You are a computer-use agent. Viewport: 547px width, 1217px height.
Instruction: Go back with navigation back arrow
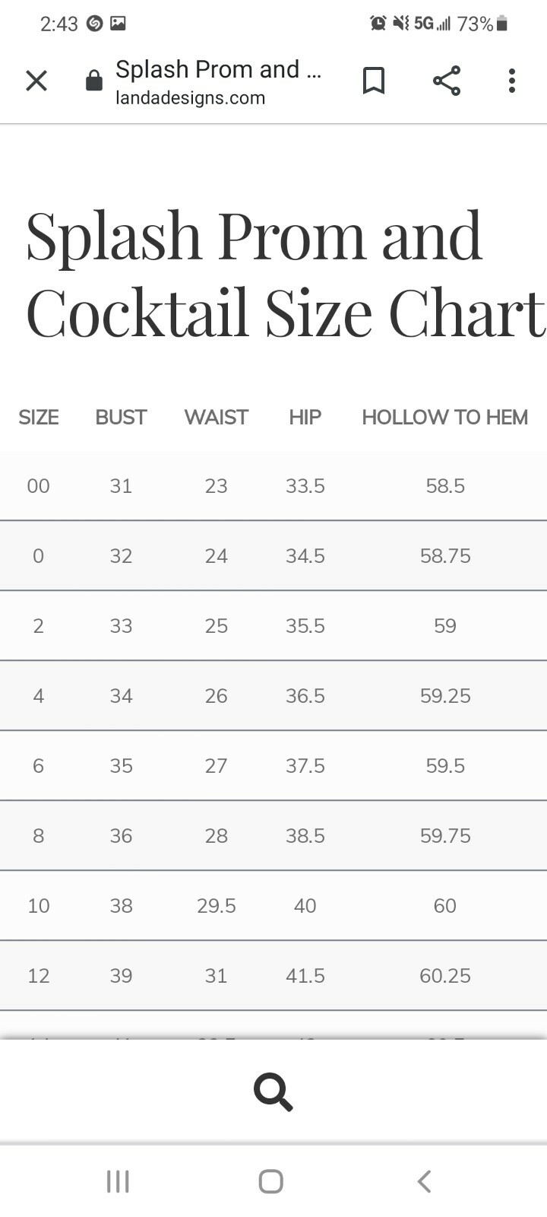tap(424, 1181)
